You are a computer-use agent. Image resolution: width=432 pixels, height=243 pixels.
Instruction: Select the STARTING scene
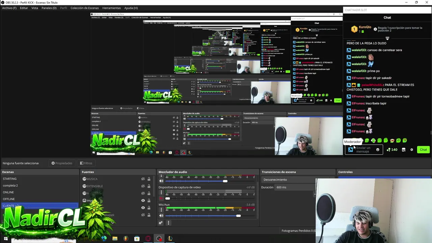[x=39, y=179]
